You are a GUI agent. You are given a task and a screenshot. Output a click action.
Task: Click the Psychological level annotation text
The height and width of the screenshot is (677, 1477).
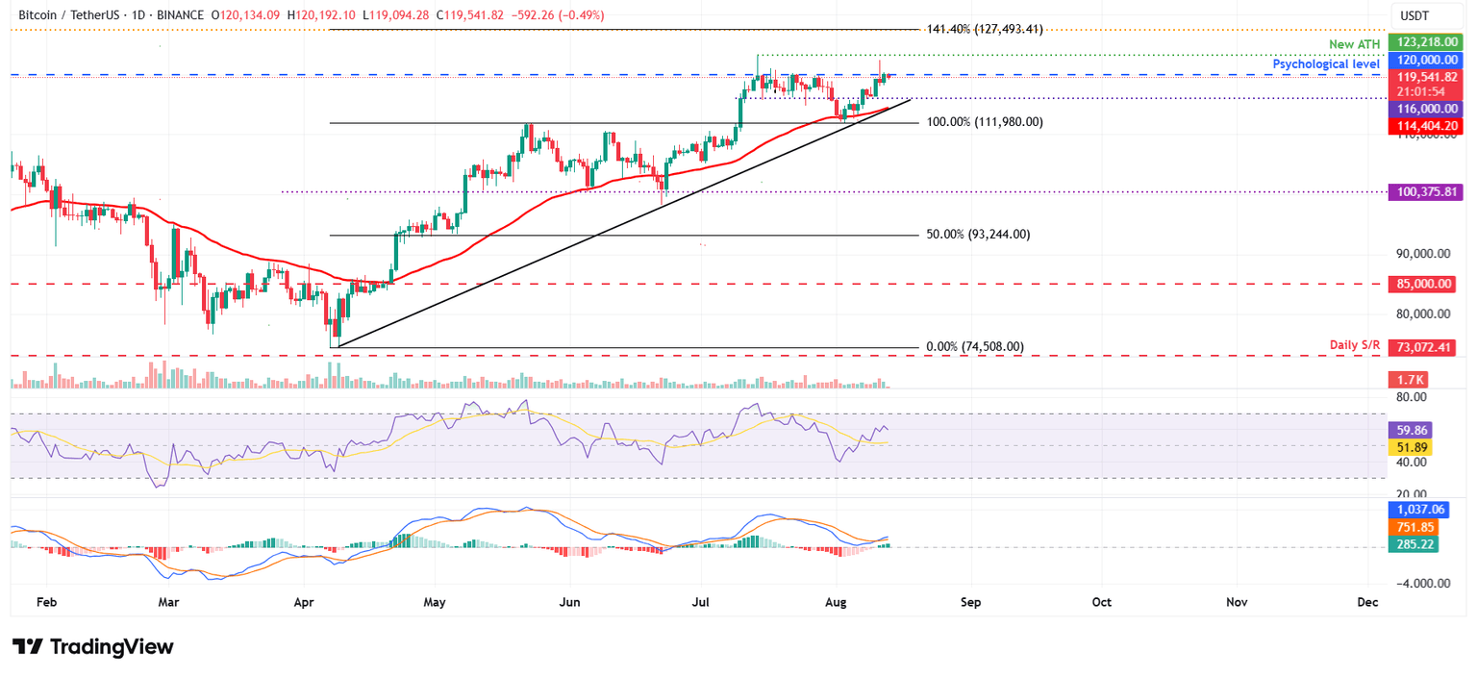tap(1328, 63)
